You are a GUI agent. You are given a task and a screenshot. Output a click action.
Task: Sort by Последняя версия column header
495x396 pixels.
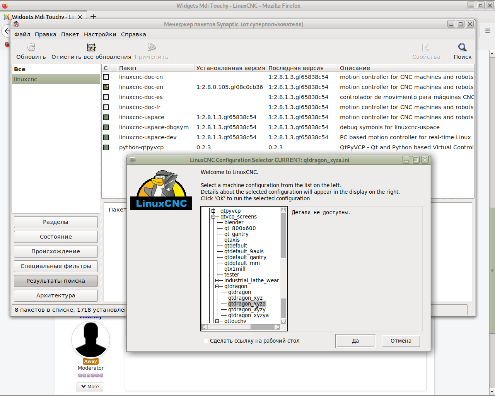point(302,68)
